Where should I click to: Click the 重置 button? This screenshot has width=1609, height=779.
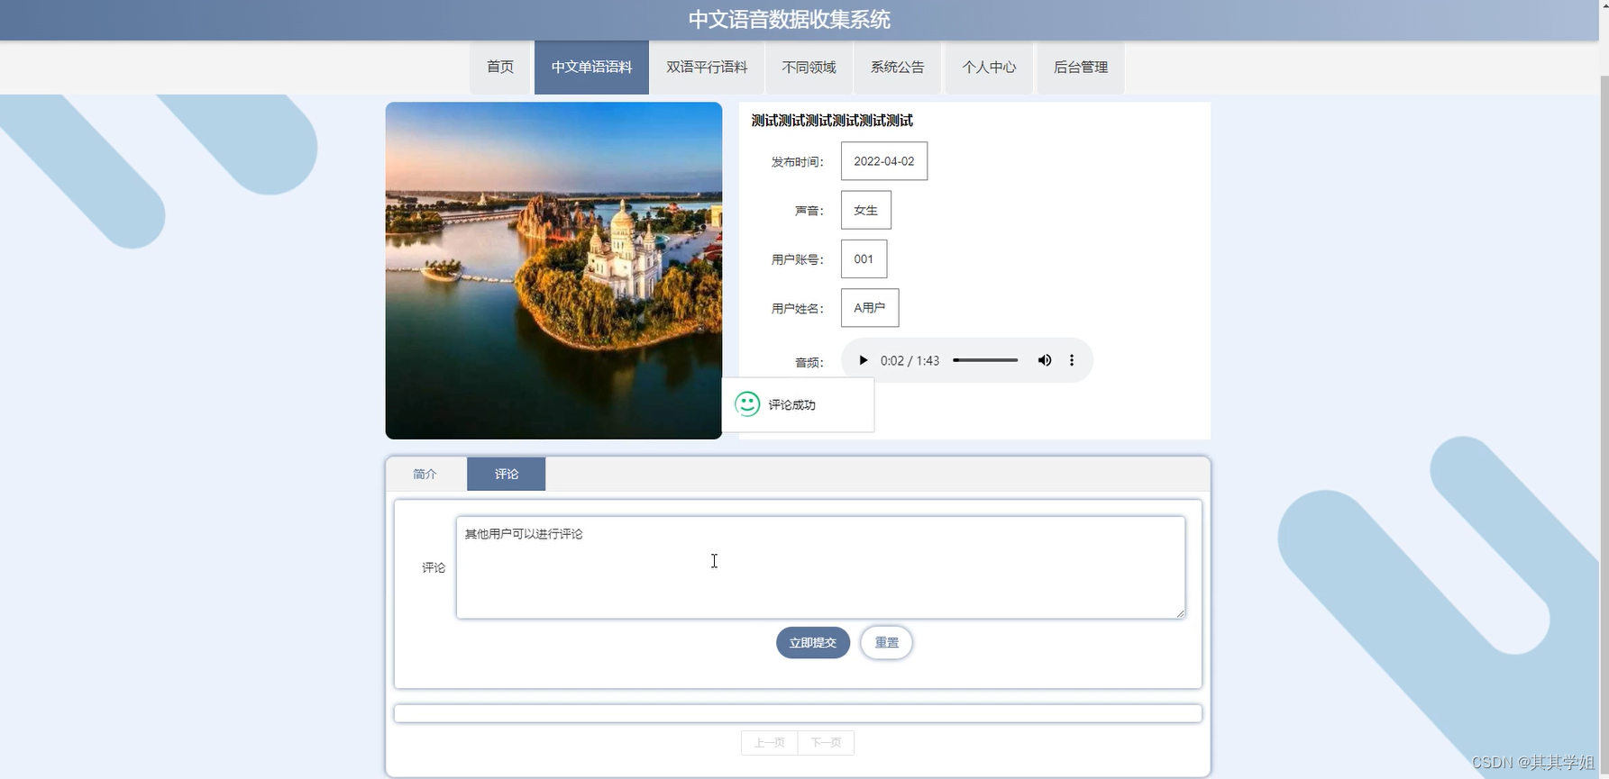886,643
